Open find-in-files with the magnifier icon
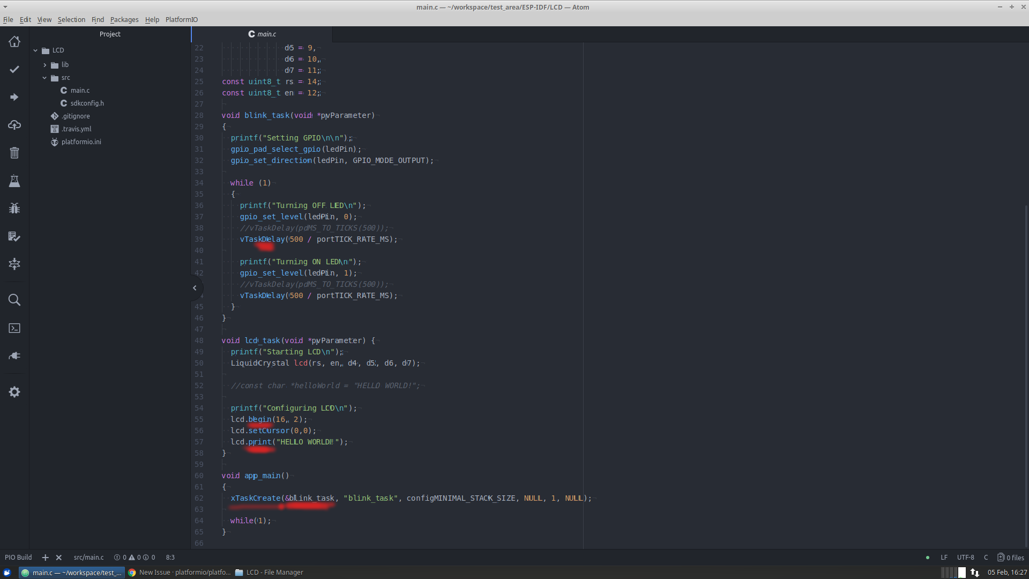 [x=14, y=300]
